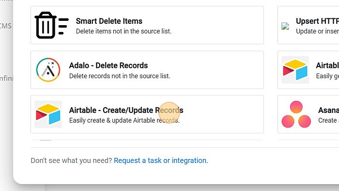Click the Airtable logo beside Create/Update Records

pos(48,114)
